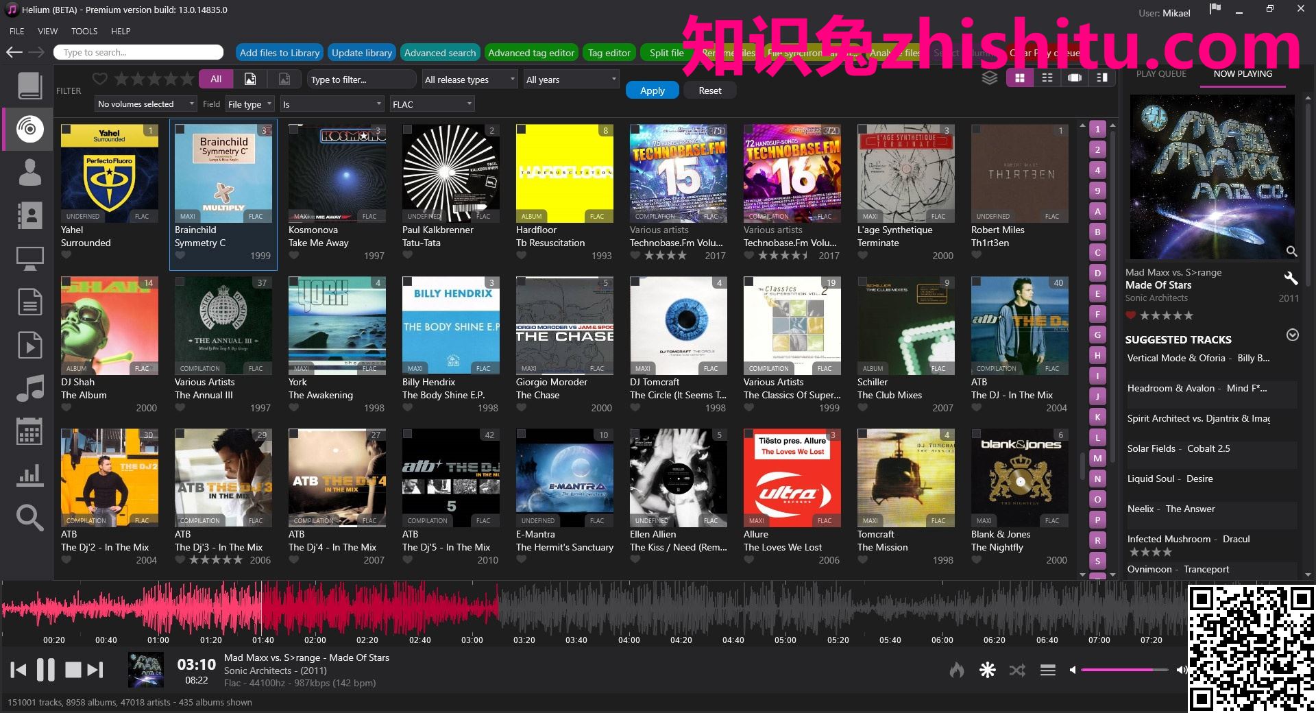Toggle favorite heart on Made Of Stars

pos(1131,315)
